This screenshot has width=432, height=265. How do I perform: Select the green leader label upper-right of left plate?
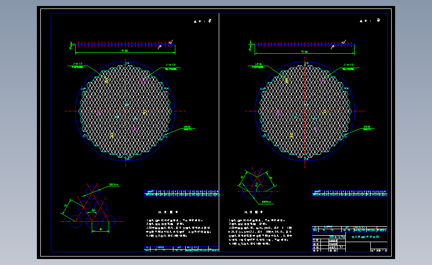[171, 67]
